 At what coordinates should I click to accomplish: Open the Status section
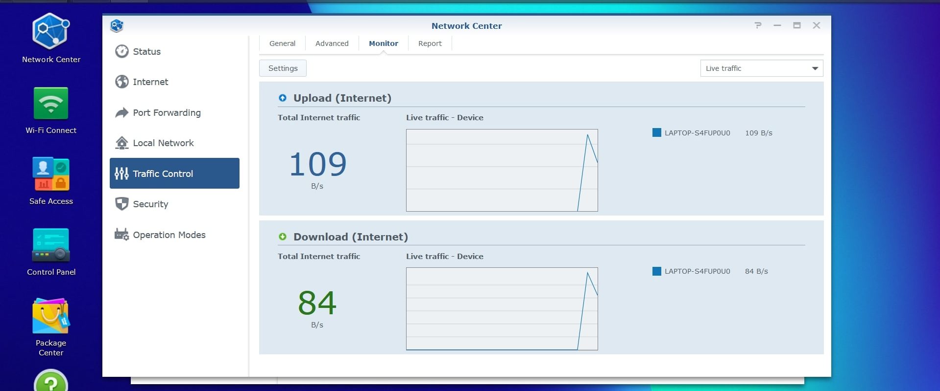pyautogui.click(x=174, y=51)
